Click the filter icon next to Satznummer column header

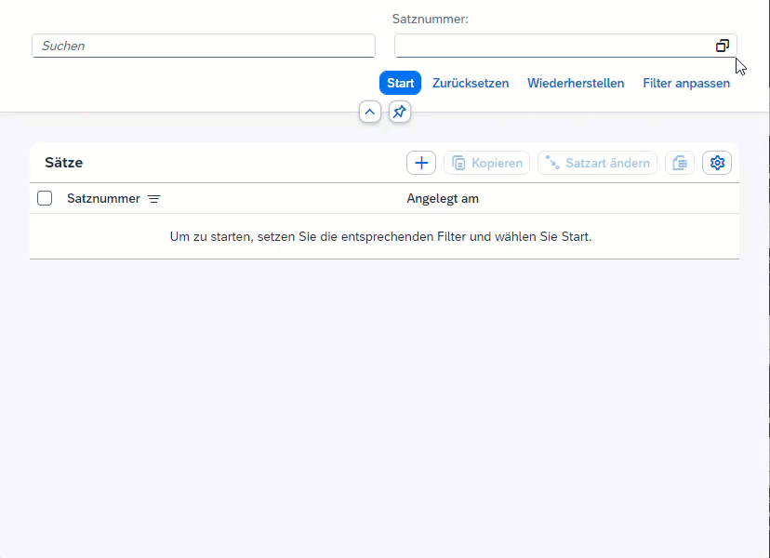tap(153, 198)
